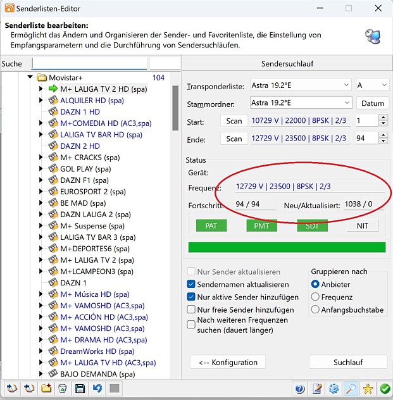Screen dimensions: 393x400
Task: Click the Datum button
Action: click(x=373, y=103)
